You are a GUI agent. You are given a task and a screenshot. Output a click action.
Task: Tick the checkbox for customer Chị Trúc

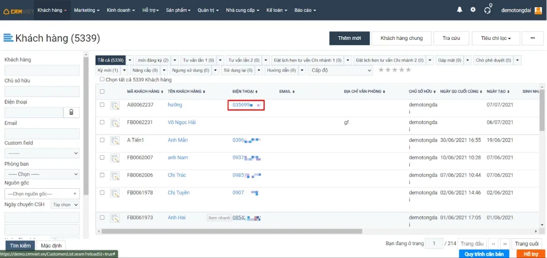click(102, 175)
